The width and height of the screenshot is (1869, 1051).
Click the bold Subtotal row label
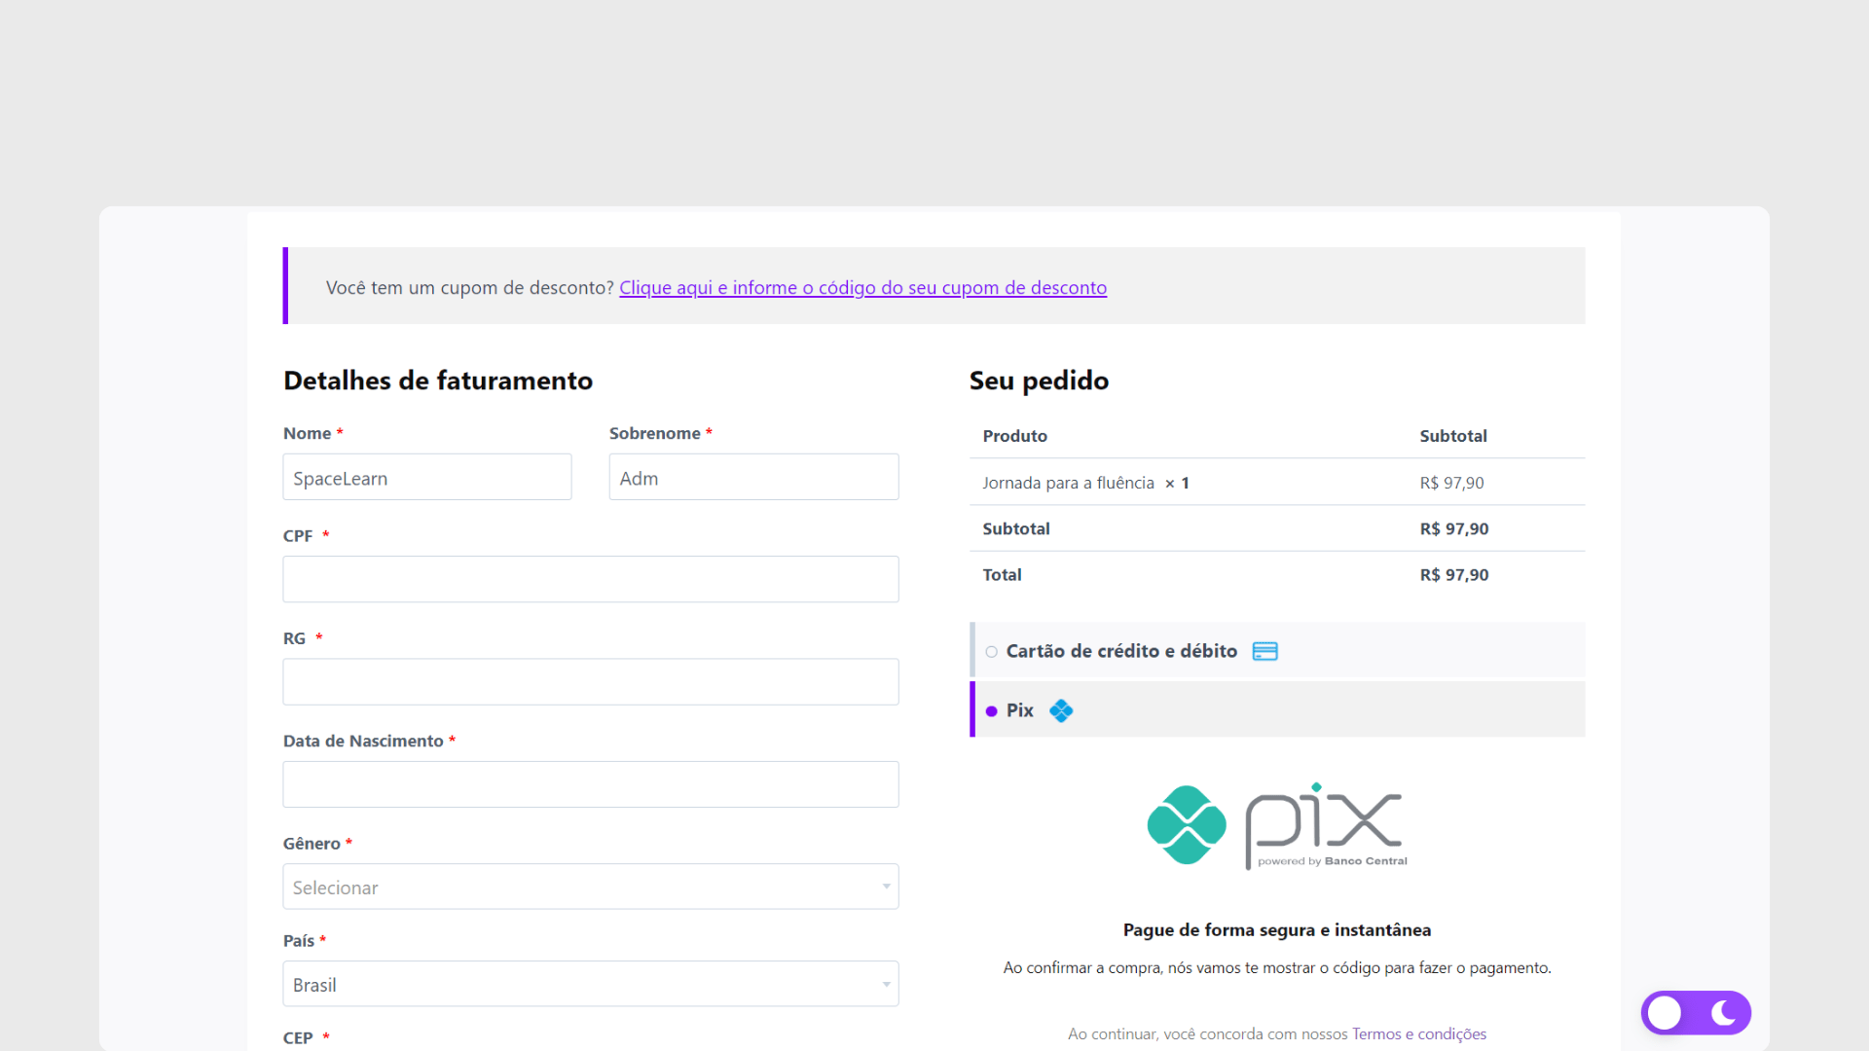[1015, 529]
